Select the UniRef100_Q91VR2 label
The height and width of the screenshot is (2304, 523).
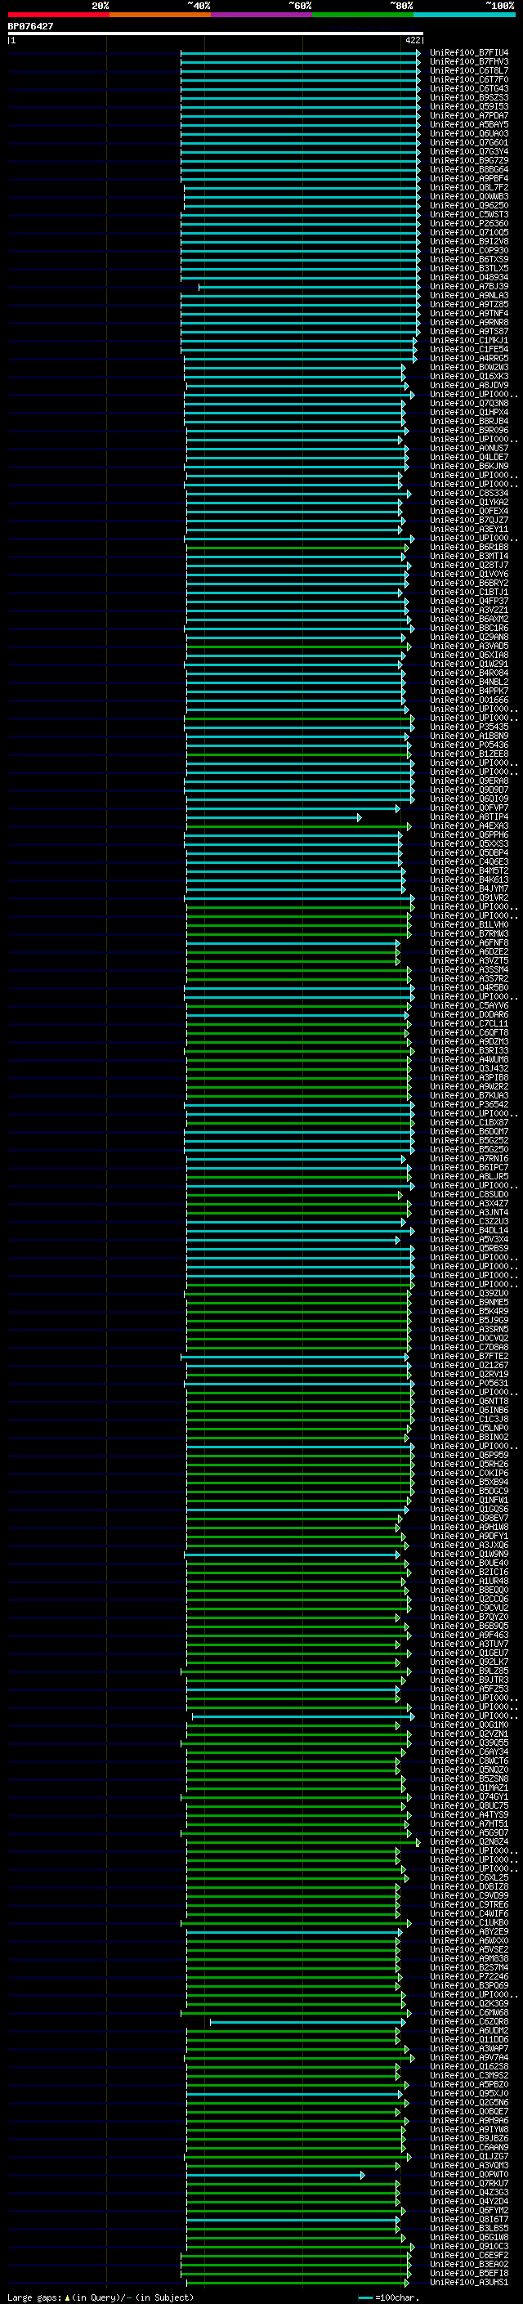tap(468, 898)
